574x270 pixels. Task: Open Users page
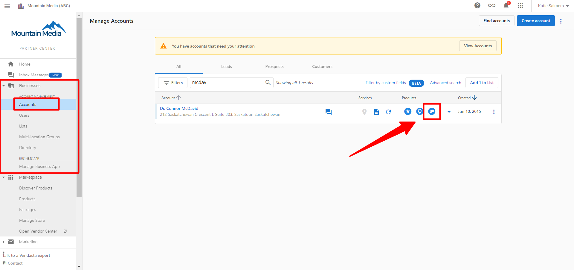click(x=24, y=115)
